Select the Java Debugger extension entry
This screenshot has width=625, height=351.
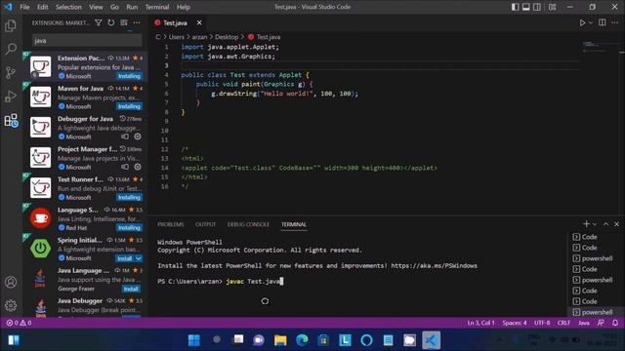(x=85, y=306)
